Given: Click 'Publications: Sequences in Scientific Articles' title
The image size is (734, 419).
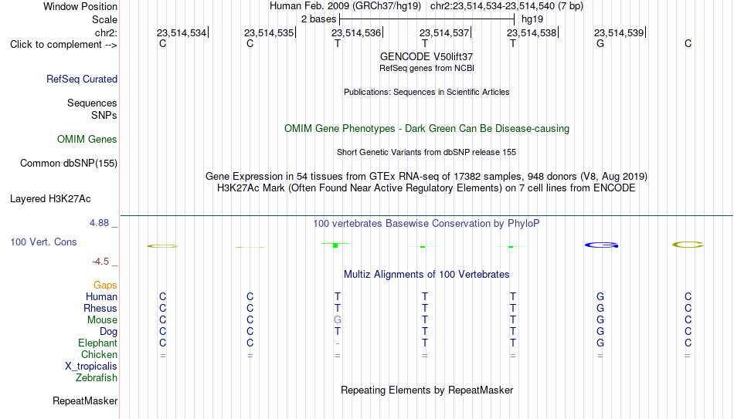Looking at the screenshot, I should 426,92.
